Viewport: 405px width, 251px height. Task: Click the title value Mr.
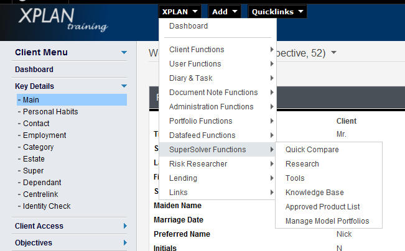(x=341, y=134)
